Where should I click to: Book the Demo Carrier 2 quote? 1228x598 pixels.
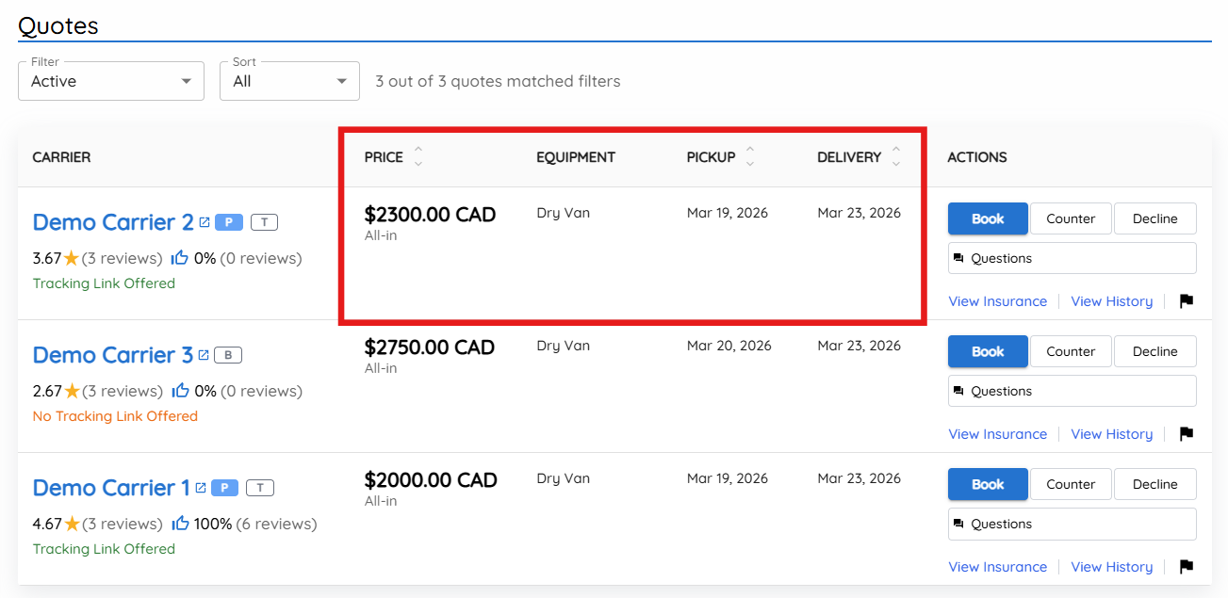click(x=988, y=218)
